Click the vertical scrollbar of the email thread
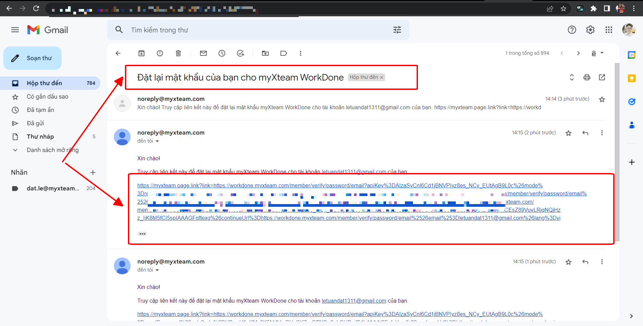 [x=617, y=150]
